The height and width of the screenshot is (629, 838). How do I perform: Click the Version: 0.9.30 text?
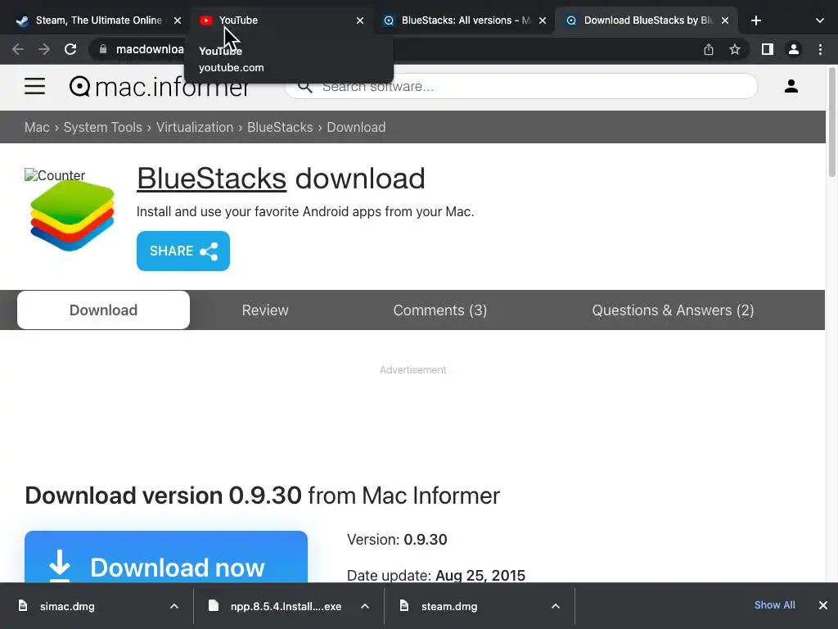click(x=397, y=539)
